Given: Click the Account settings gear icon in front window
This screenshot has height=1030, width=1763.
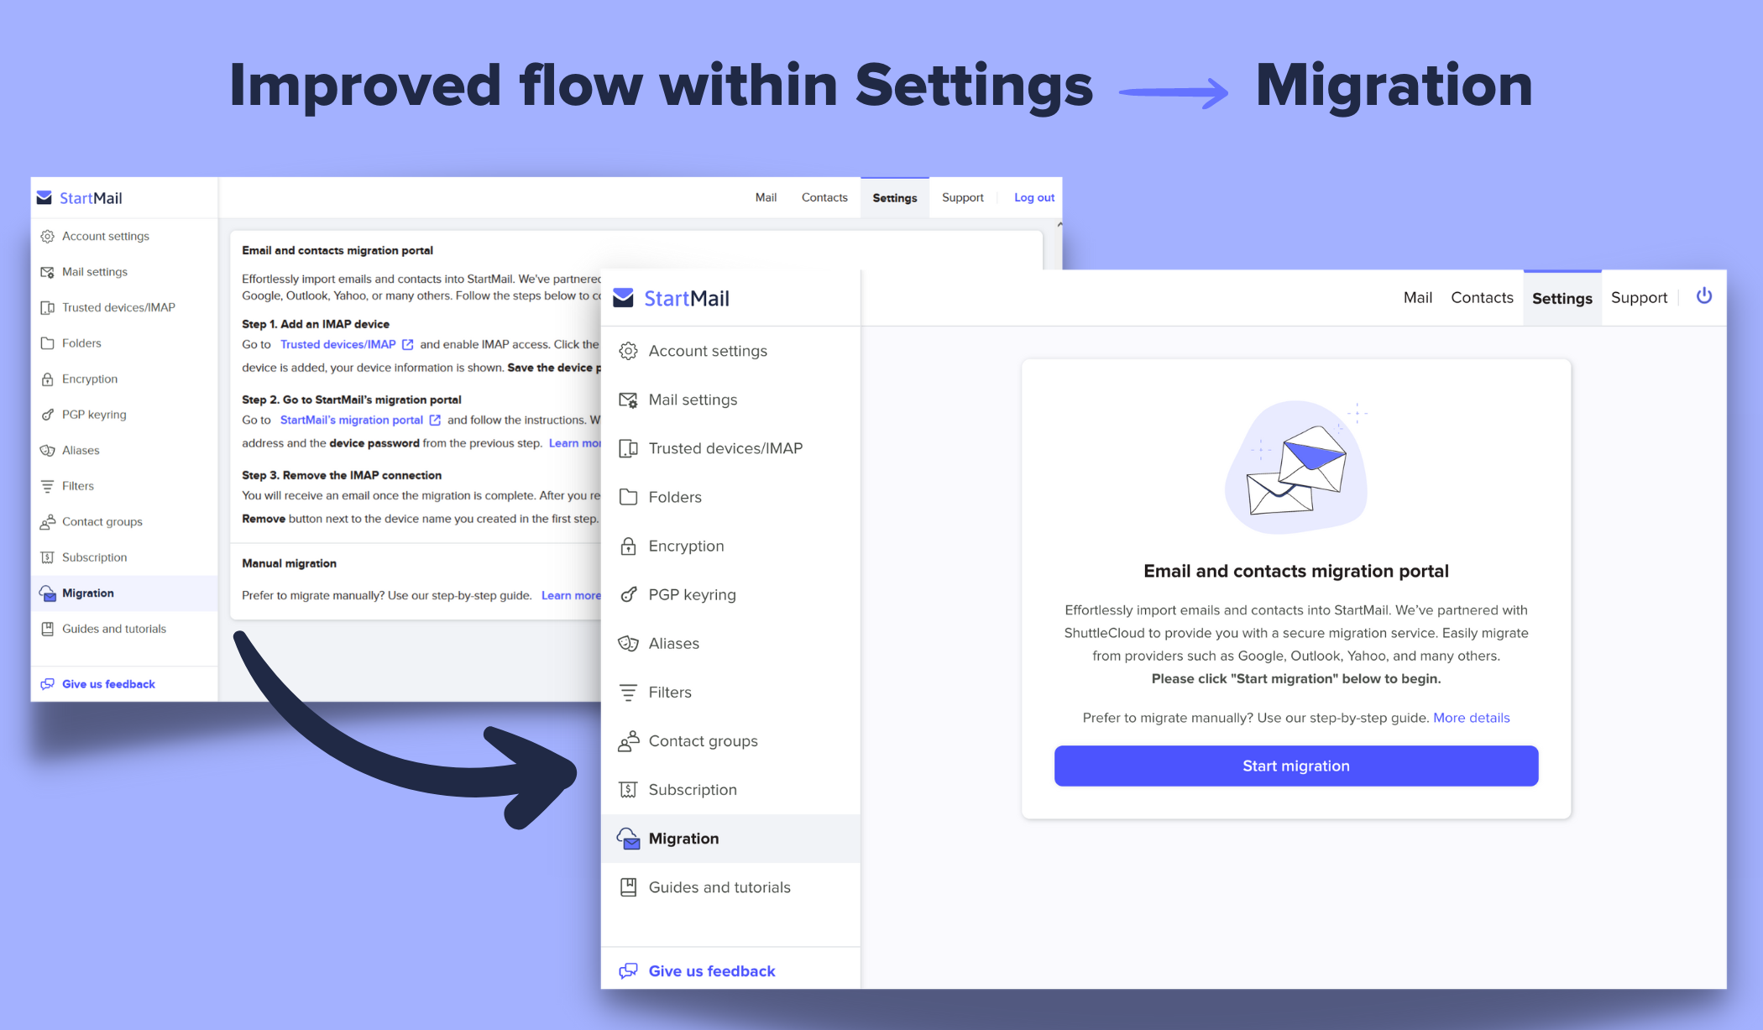Looking at the screenshot, I should point(628,351).
